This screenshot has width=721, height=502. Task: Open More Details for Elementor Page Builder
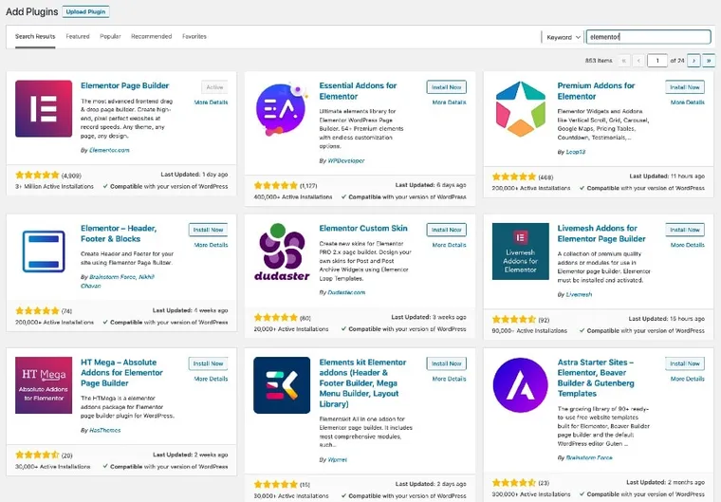[211, 102]
